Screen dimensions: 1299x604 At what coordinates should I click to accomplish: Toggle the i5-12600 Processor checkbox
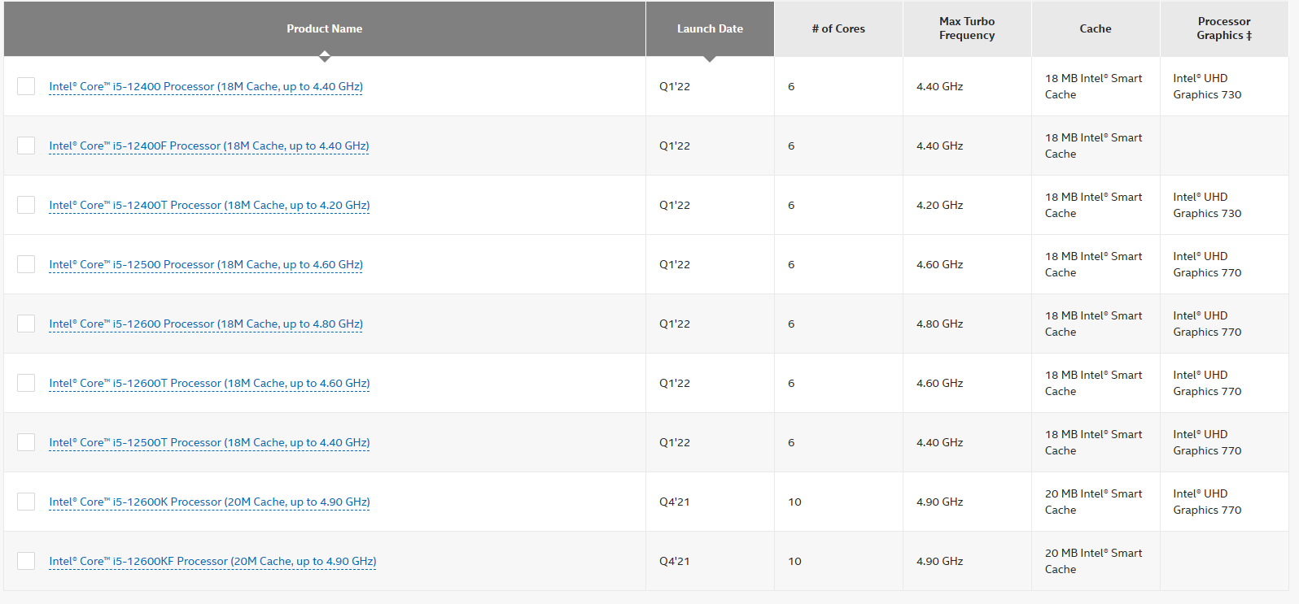[x=26, y=324]
